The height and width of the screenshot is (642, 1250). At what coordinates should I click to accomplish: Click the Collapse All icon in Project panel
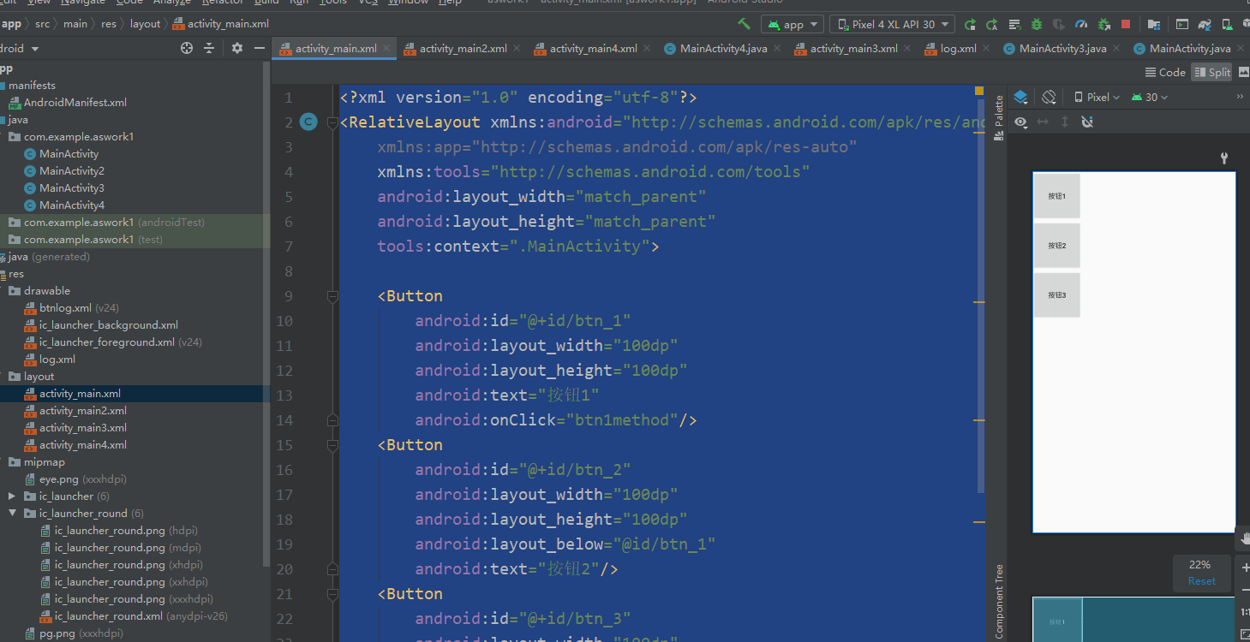pos(209,49)
